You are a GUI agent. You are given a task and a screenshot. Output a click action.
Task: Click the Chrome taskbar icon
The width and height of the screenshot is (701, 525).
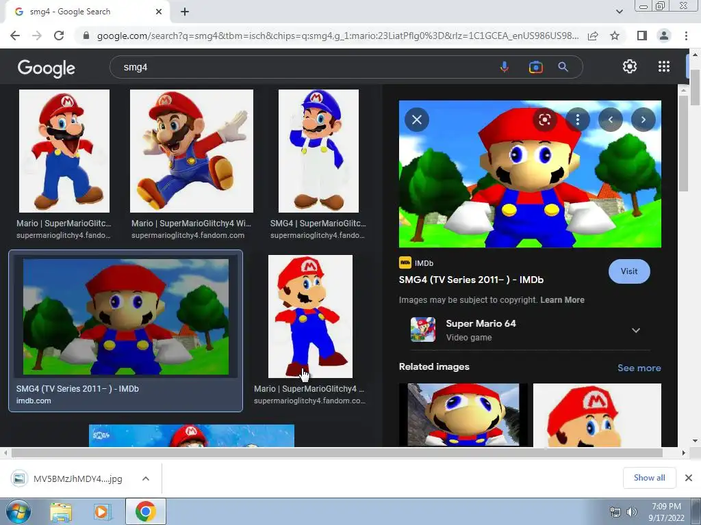145,511
